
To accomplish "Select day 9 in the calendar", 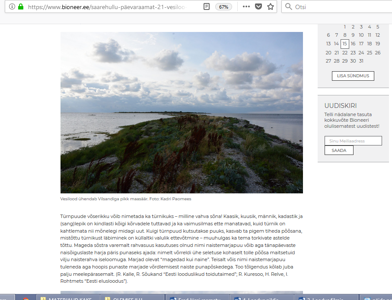I will pos(353,35).
